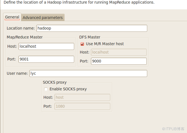
Task: Switch to the General tab
Action: (12, 17)
